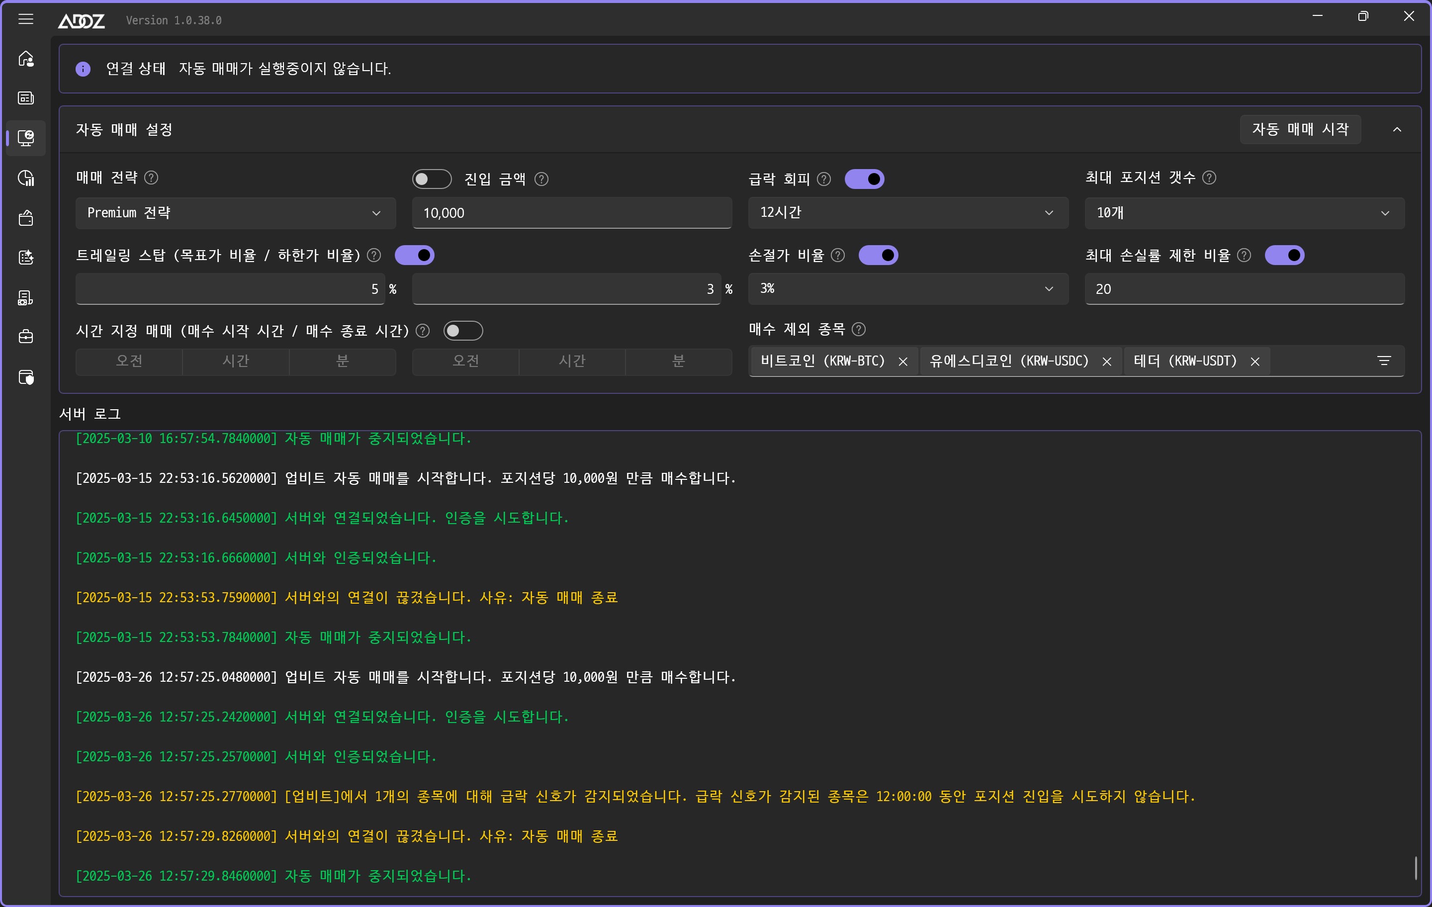1432x907 pixels.
Task: Enable the 진입 금액 toggle
Action: point(431,179)
